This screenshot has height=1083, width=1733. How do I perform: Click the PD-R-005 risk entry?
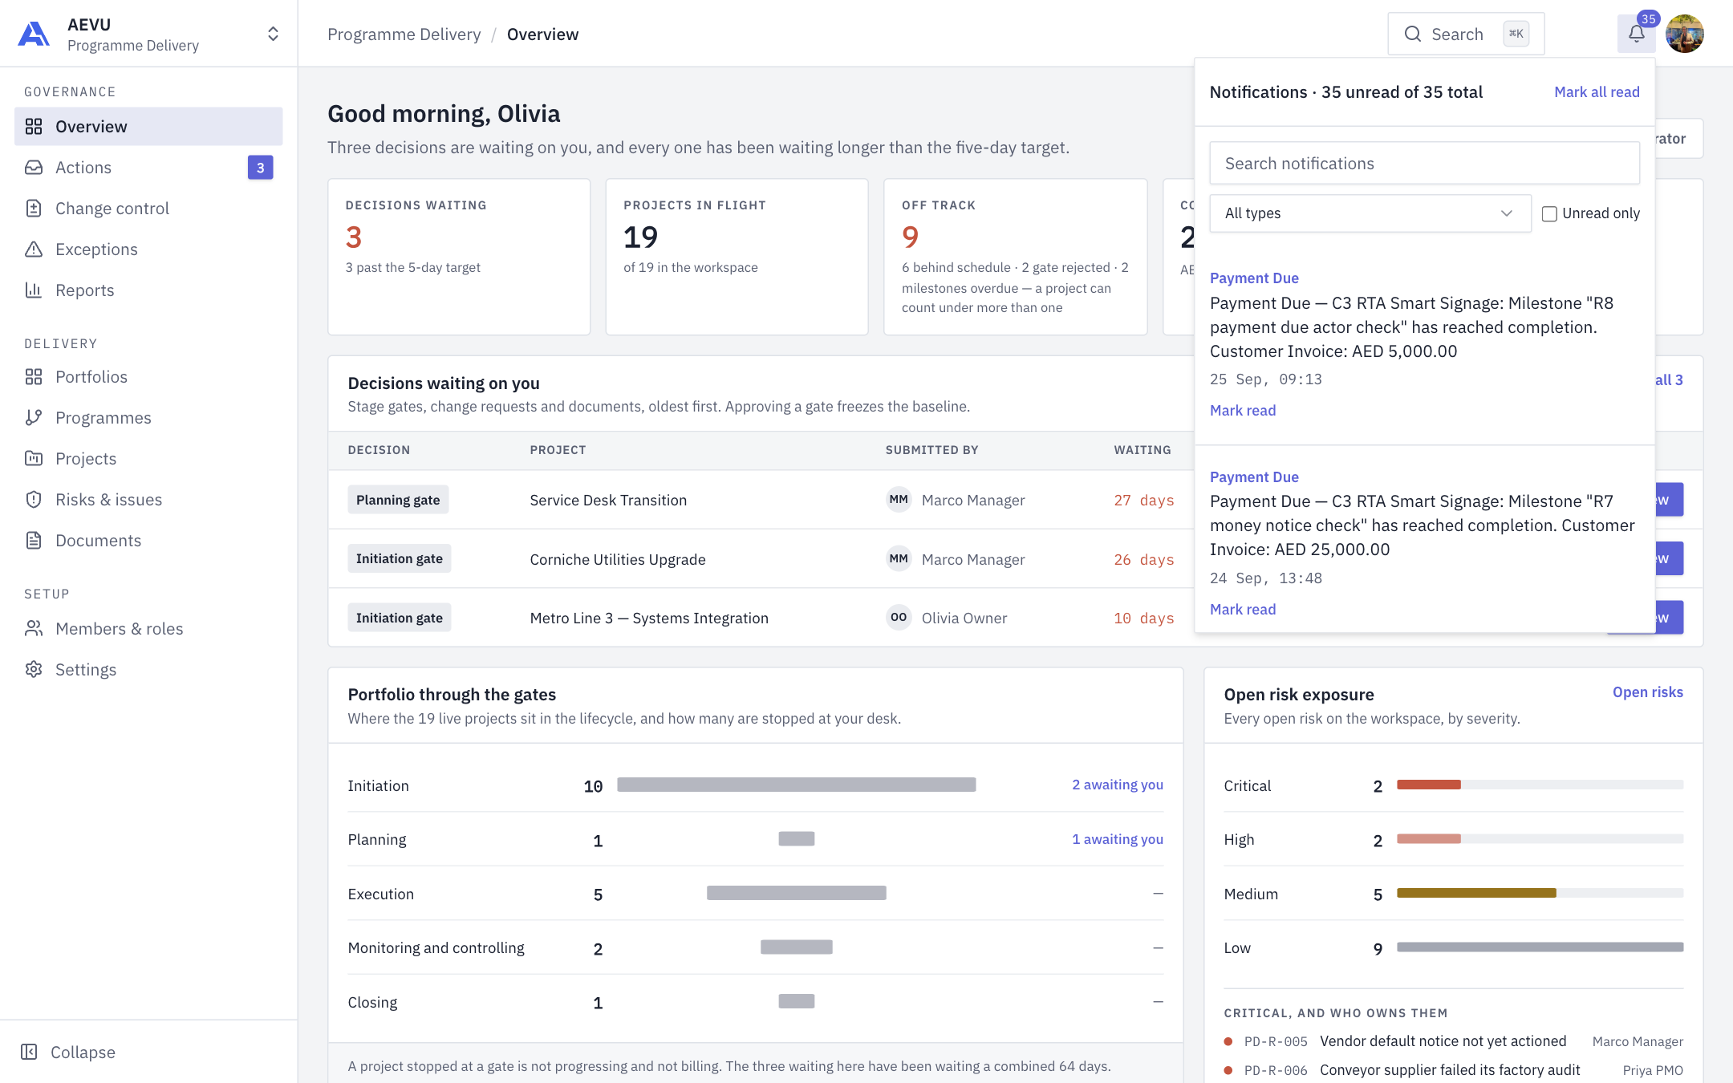pos(1454,1041)
